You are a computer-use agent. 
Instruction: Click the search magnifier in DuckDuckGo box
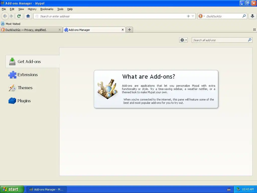(244, 16)
